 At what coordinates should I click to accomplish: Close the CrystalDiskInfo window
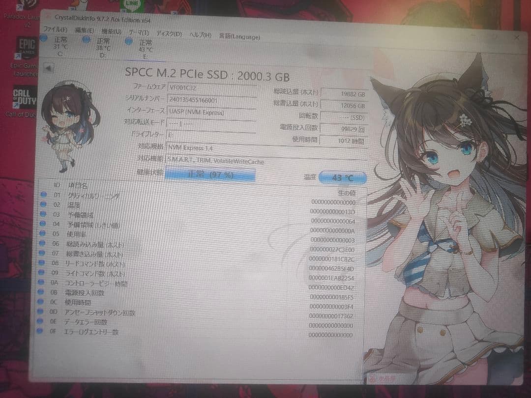517,37
